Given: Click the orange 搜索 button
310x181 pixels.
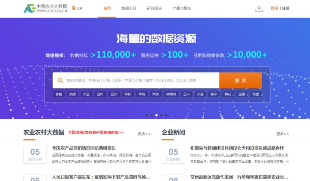Looking at the screenshot, I should (240, 80).
